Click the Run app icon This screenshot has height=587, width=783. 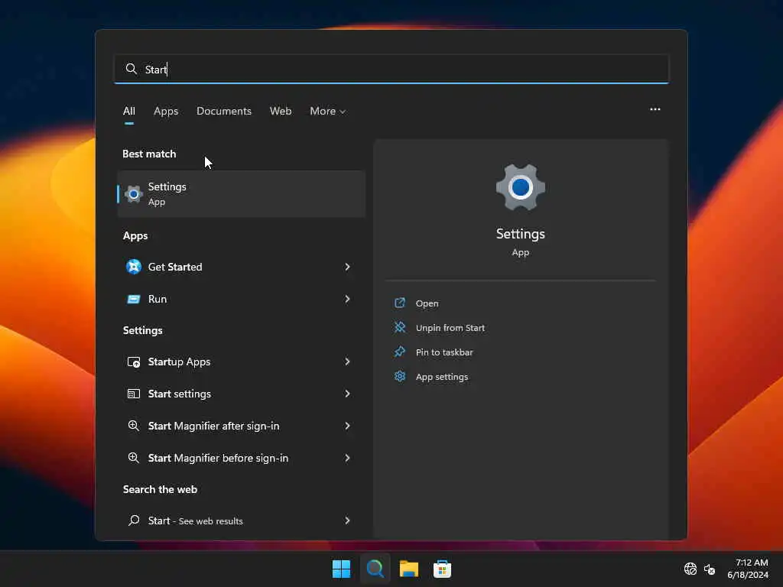point(133,299)
